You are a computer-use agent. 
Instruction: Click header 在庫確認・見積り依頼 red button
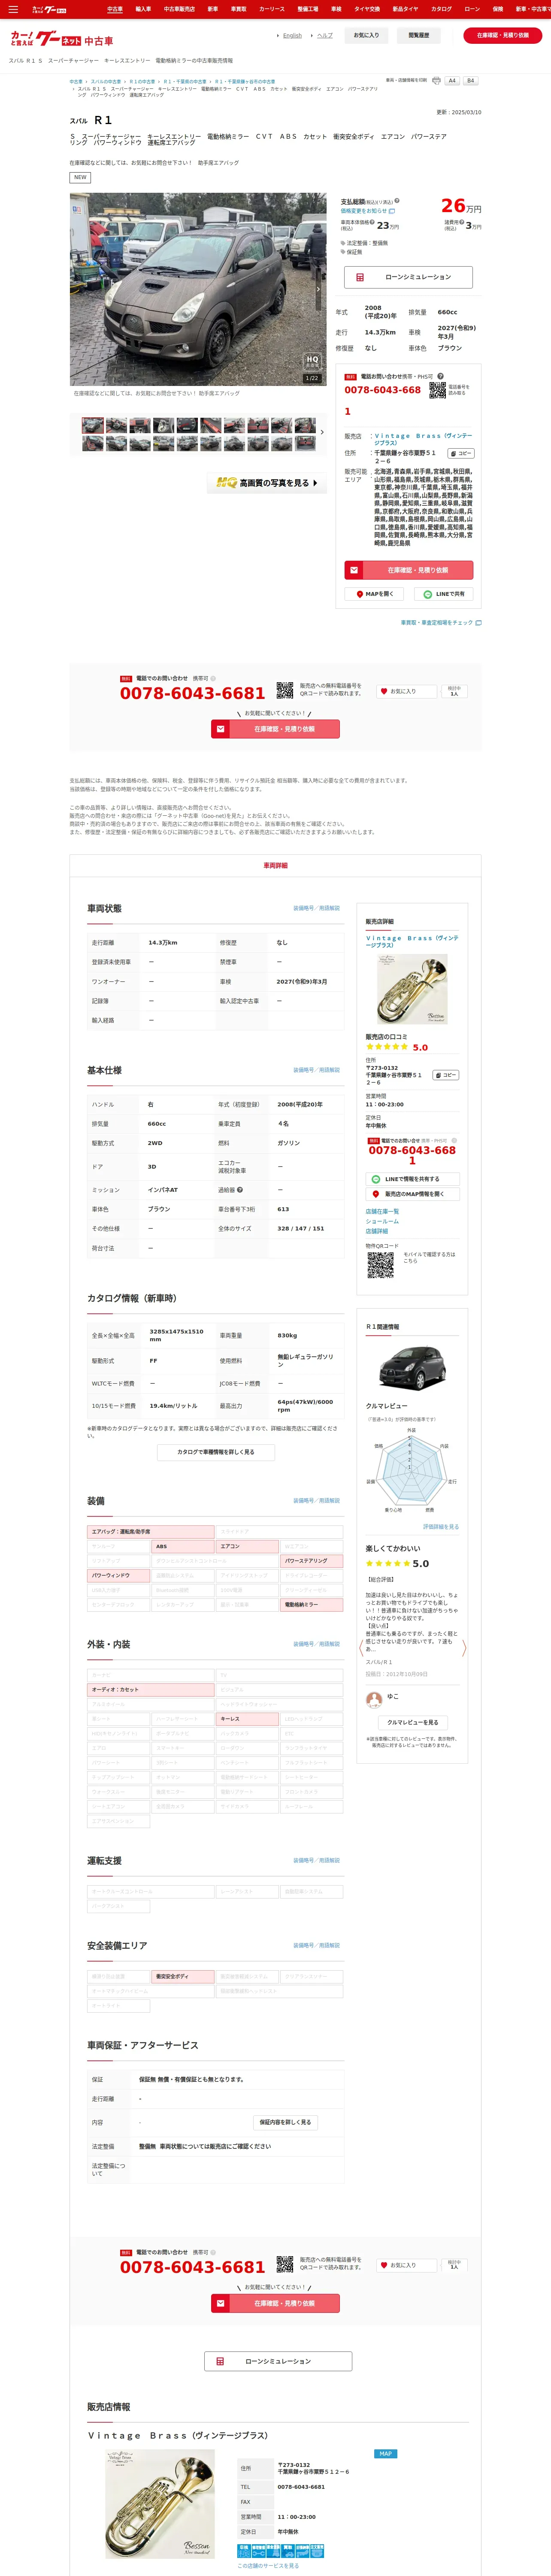click(503, 35)
